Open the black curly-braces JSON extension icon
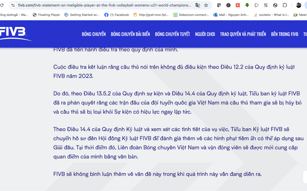The width and height of the screenshot is (307, 191). [x=228, y=5]
